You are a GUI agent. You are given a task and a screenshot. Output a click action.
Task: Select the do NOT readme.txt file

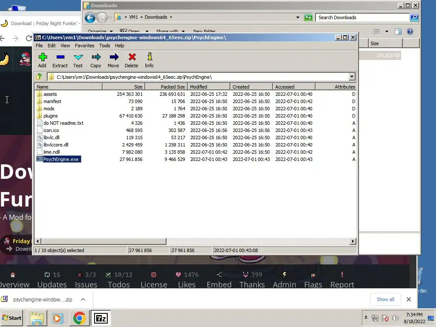click(63, 123)
